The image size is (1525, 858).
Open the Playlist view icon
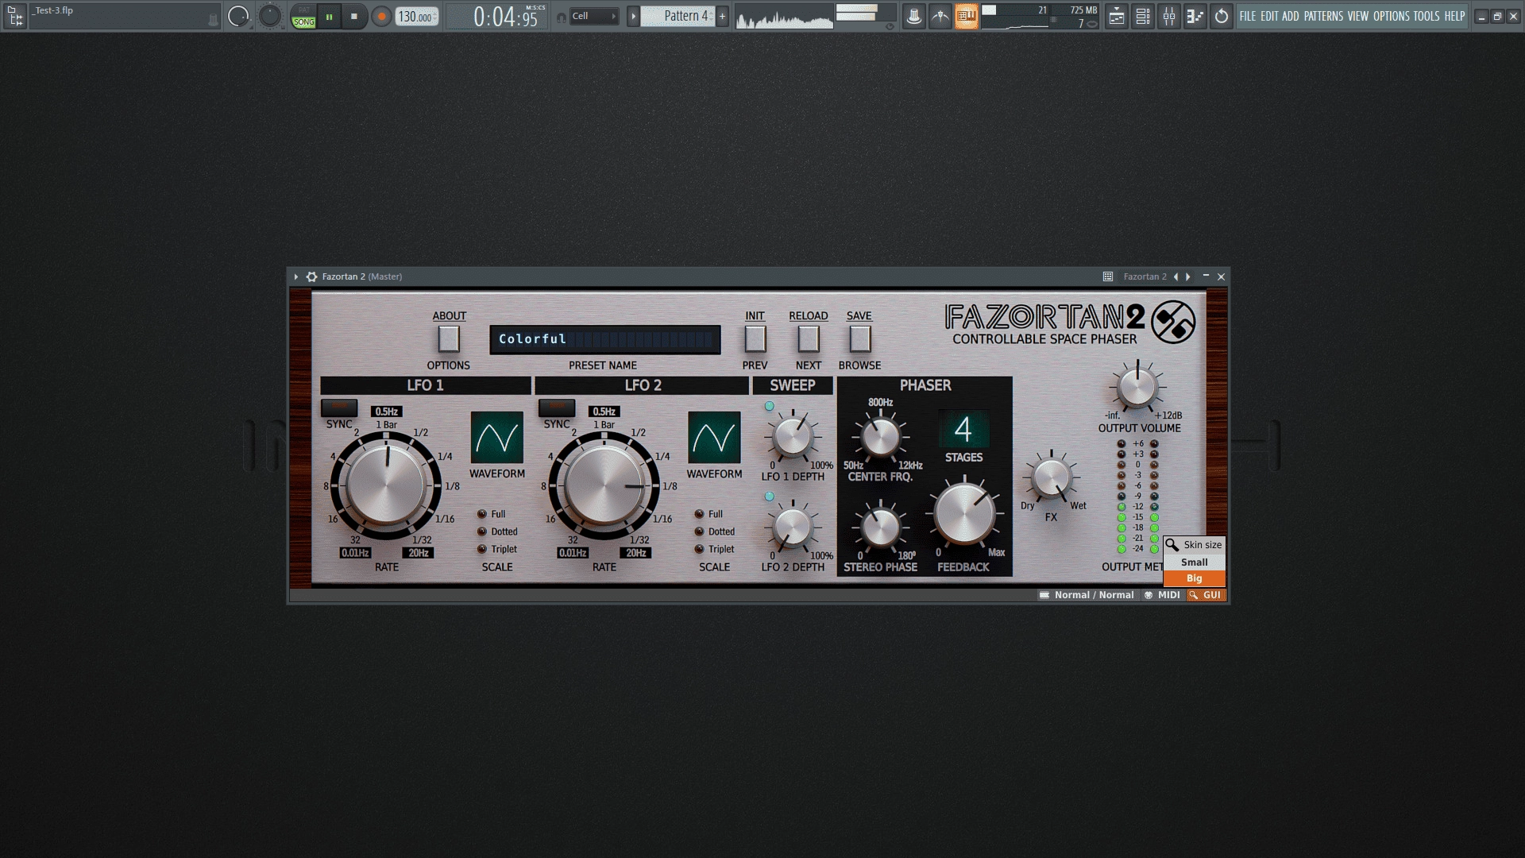1117,16
